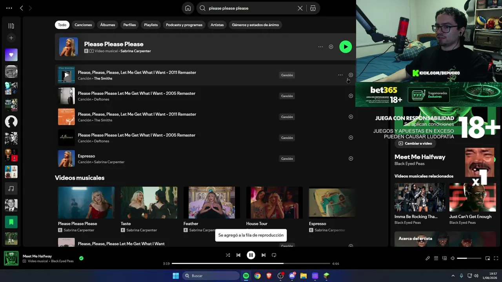
Task: Toggle saved checkmark for Meet Me Halfway
Action: tap(81, 258)
